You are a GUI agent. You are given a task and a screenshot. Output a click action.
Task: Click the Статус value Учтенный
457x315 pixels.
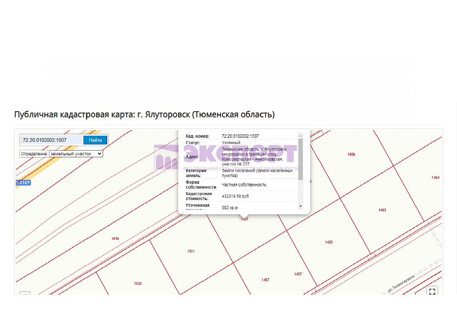(231, 142)
